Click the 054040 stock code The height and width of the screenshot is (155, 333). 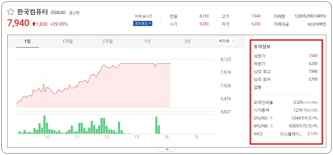click(58, 13)
